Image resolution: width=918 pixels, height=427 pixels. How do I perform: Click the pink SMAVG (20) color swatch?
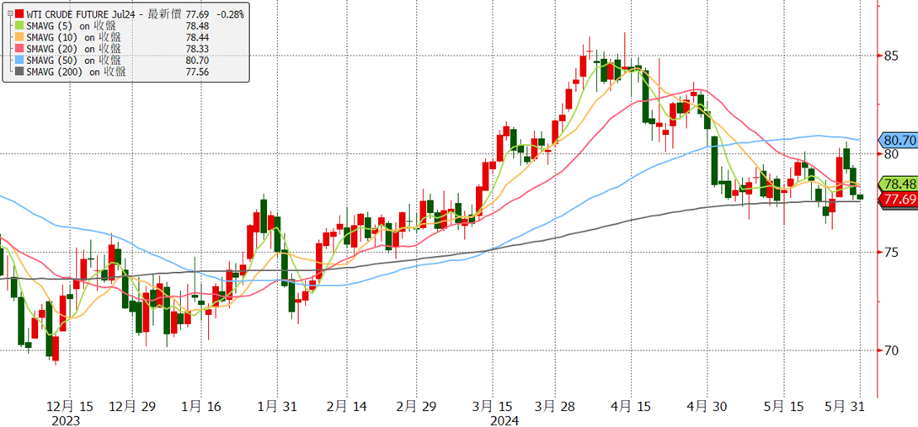[x=20, y=49]
